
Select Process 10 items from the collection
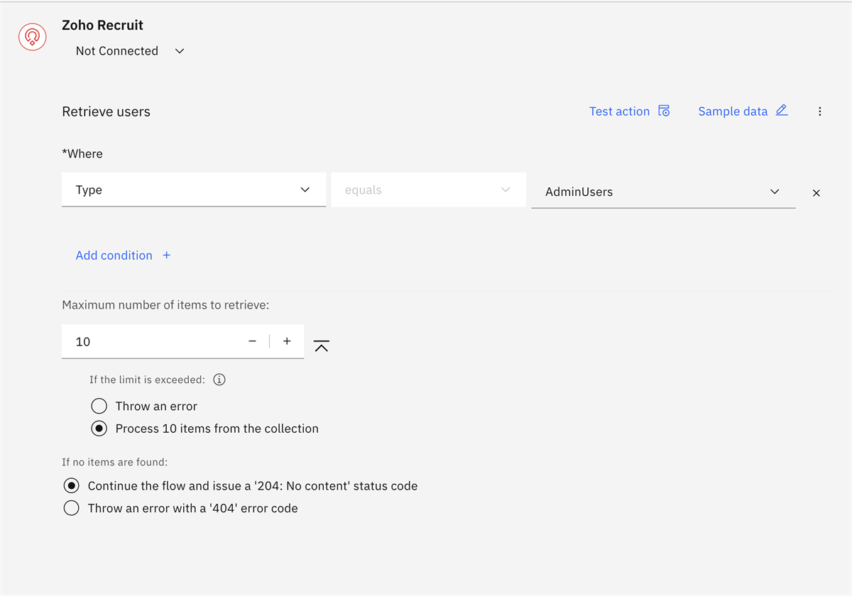(99, 429)
